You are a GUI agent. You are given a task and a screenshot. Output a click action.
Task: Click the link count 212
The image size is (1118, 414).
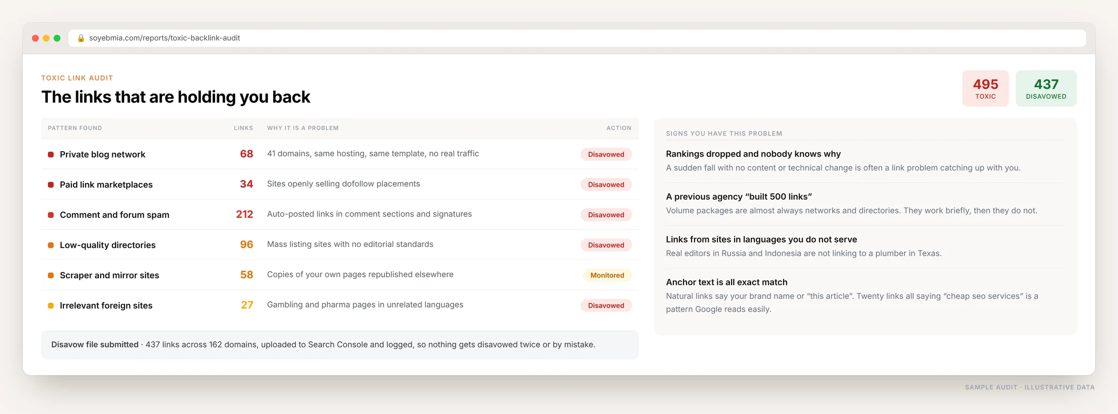[244, 214]
